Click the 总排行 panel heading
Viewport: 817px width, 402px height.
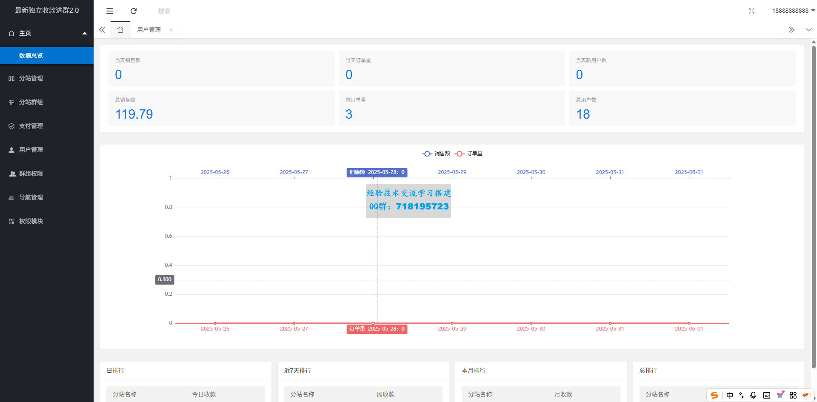[x=648, y=371]
